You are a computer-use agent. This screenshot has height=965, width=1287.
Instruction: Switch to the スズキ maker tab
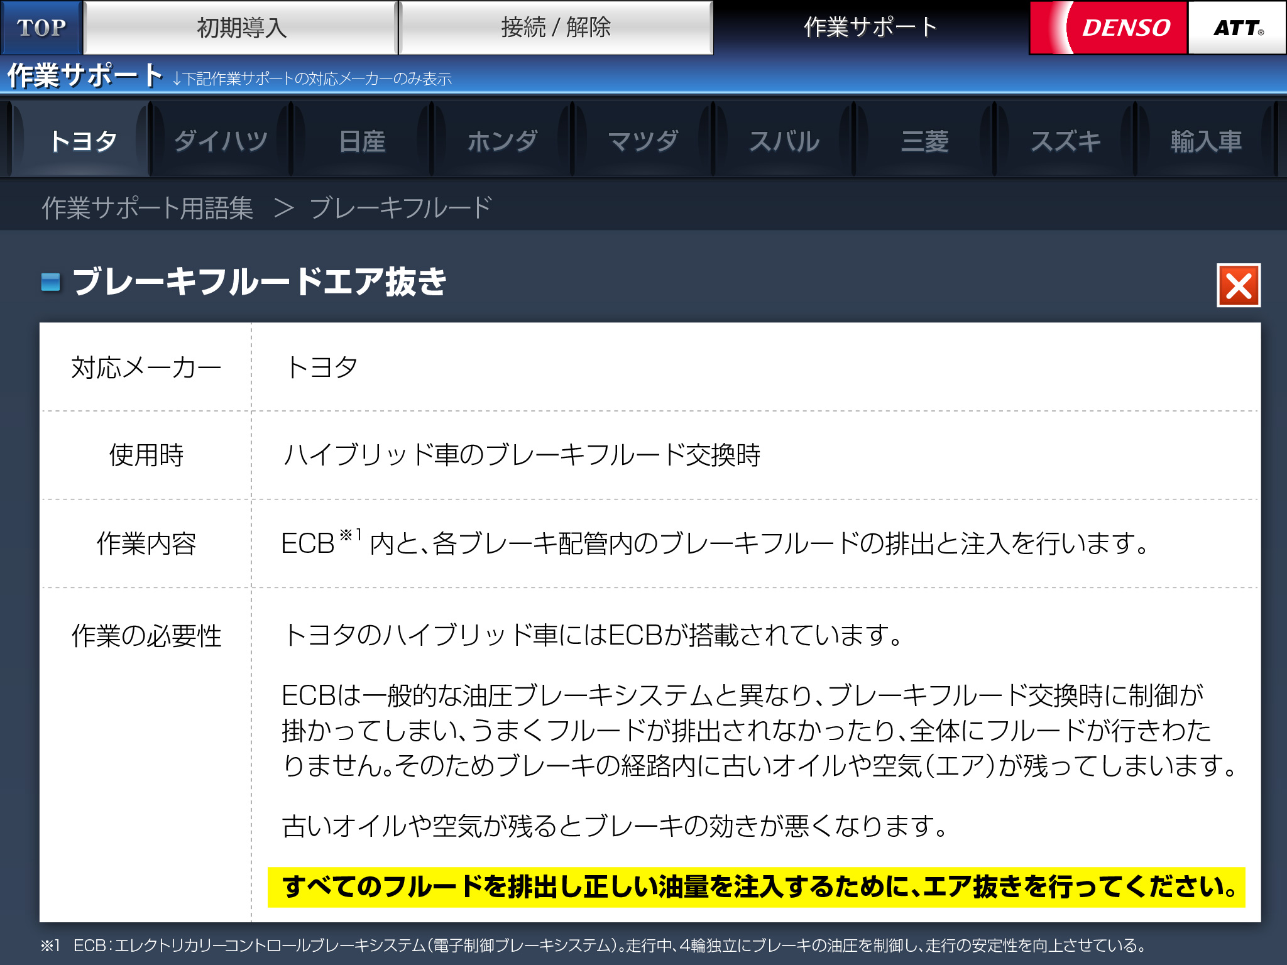(1065, 141)
